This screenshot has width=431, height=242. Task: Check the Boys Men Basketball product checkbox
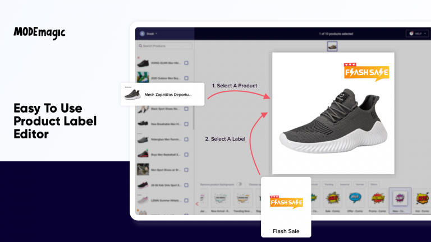[186, 155]
